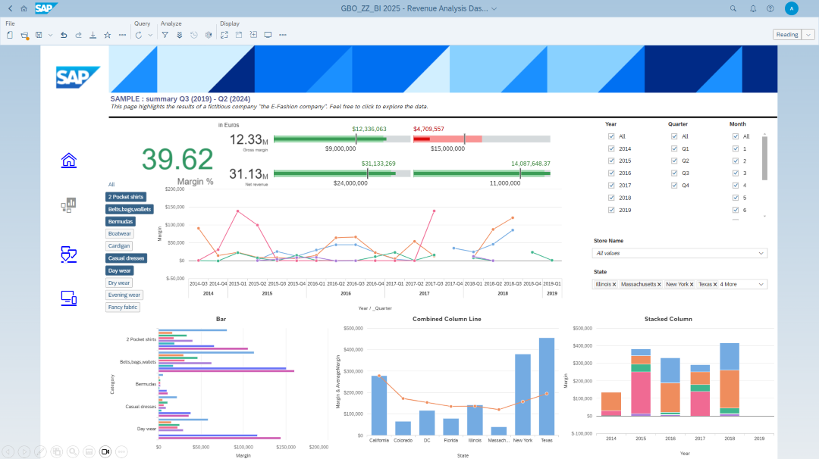Uncheck the 2016 year checkbox
Viewport: 819px width, 459px height.
(x=611, y=173)
